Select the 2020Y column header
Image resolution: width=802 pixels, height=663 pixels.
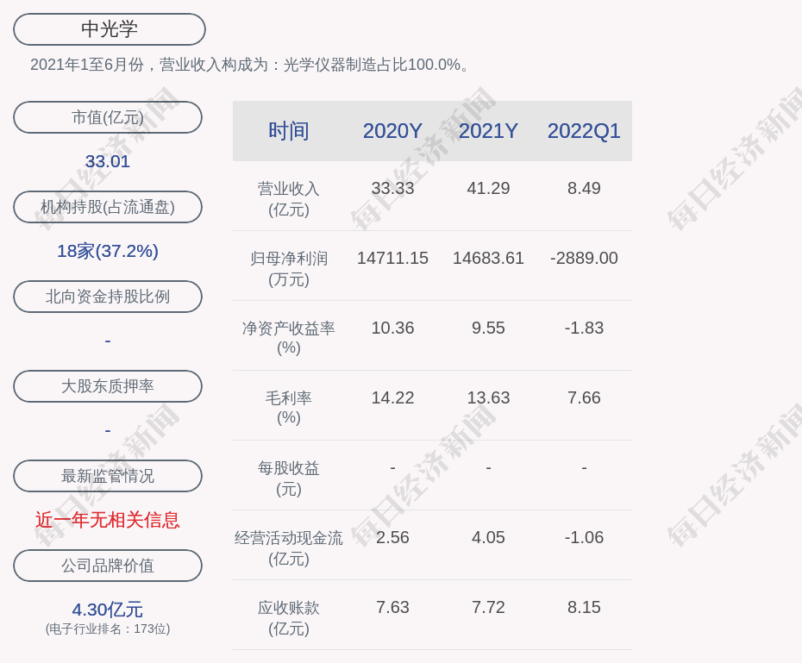(x=392, y=131)
